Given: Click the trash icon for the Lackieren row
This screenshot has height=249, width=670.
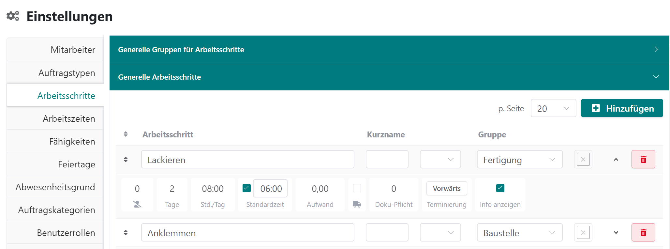Looking at the screenshot, I should [643, 159].
